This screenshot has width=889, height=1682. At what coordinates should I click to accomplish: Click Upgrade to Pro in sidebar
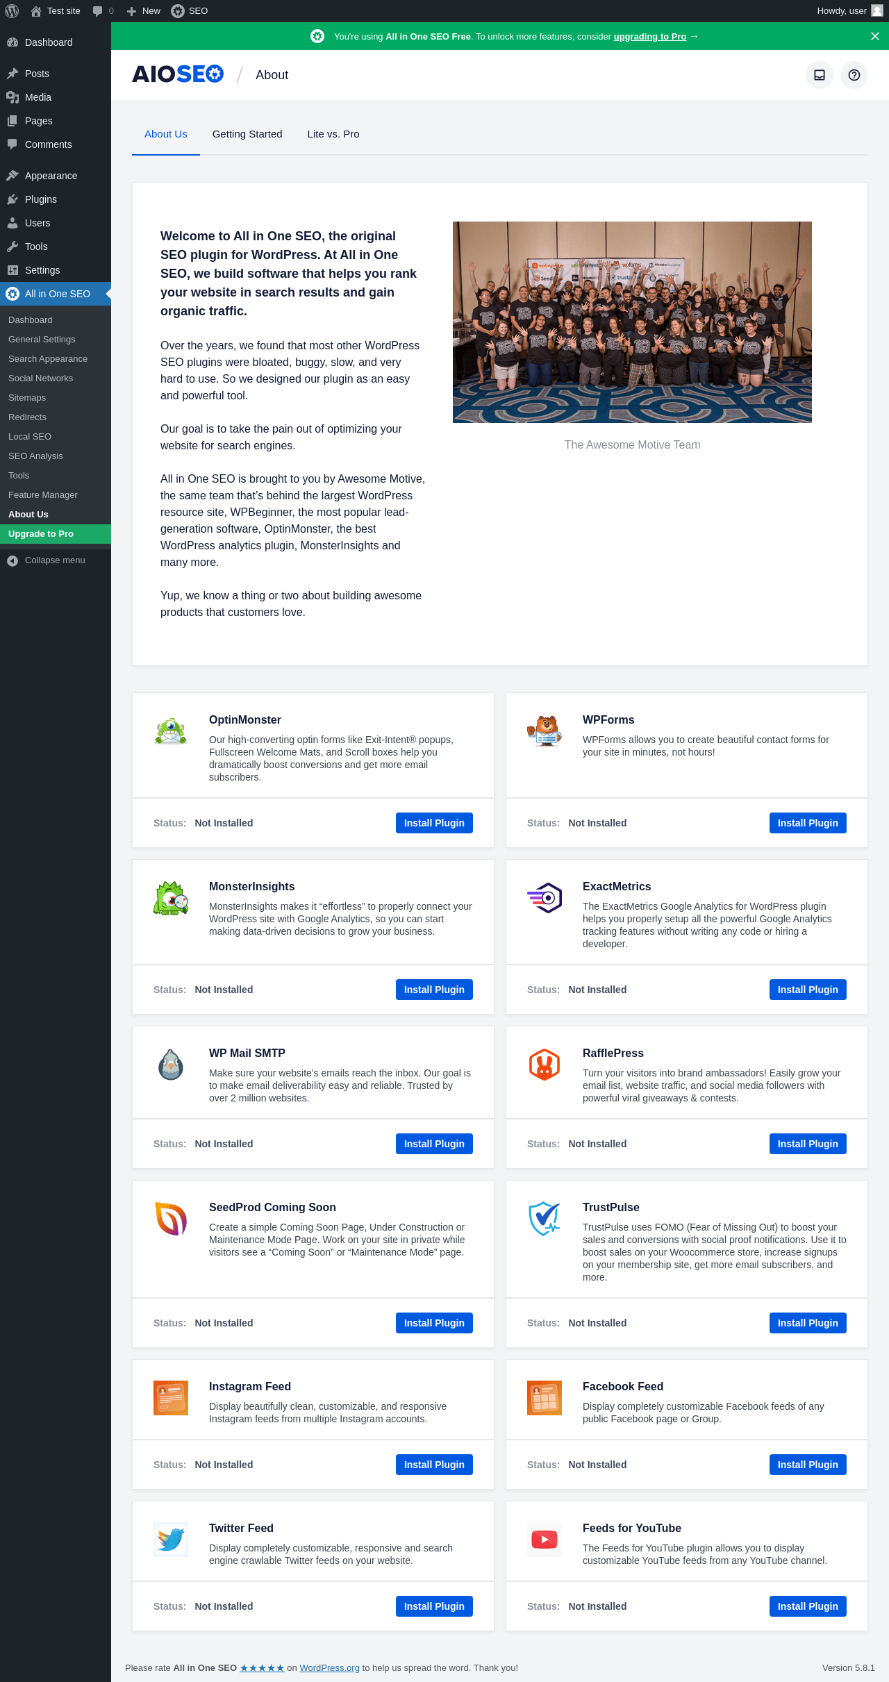point(56,534)
